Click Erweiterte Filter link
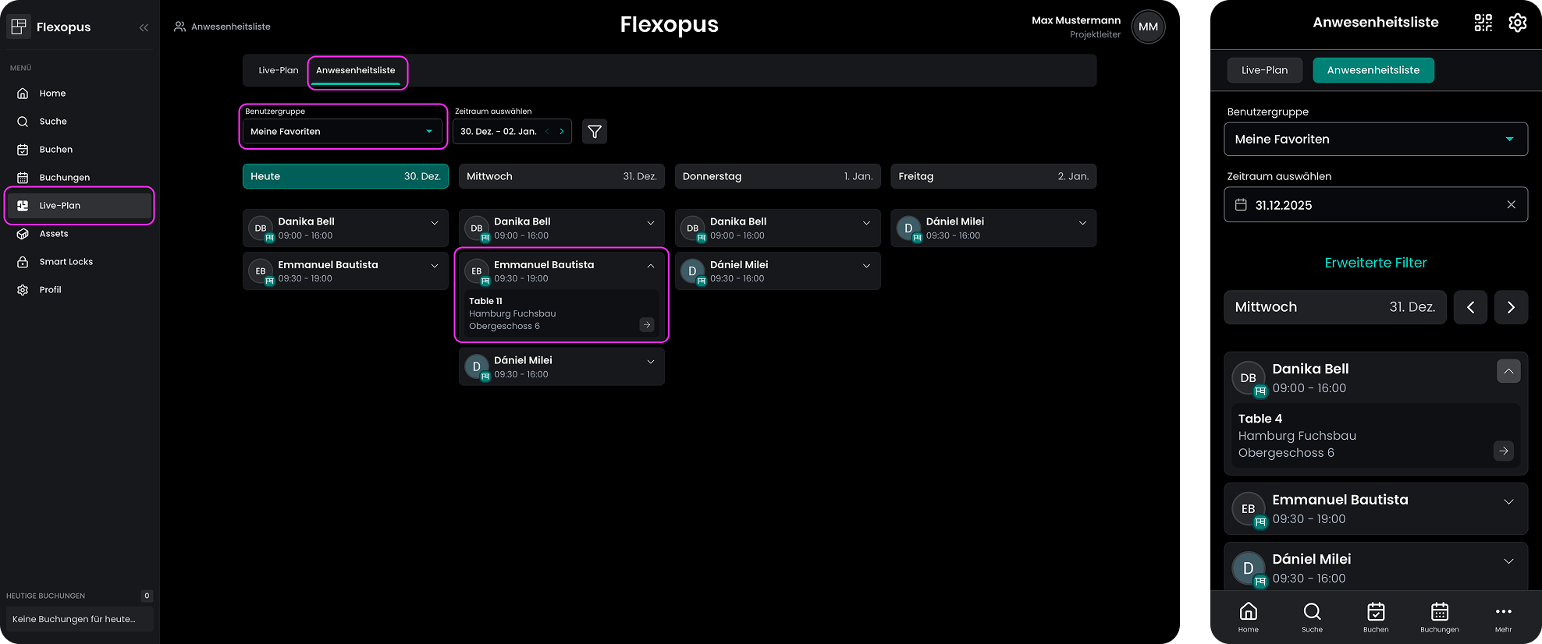 click(x=1375, y=263)
